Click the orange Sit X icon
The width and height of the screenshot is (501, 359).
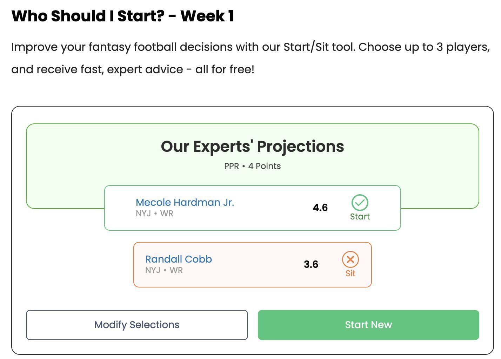350,259
